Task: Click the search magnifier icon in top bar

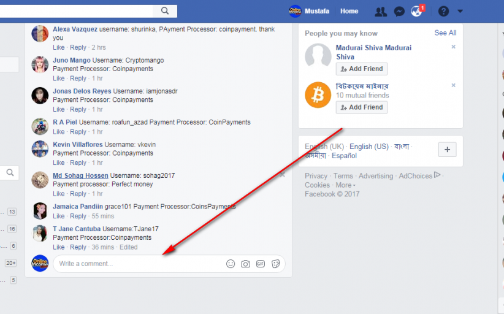Action: coord(165,11)
